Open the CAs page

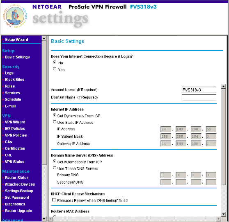9,142
